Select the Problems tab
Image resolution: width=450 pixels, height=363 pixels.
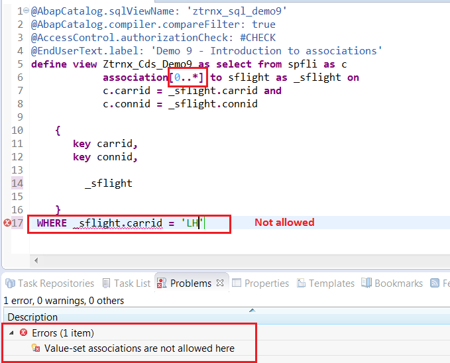pos(191,284)
